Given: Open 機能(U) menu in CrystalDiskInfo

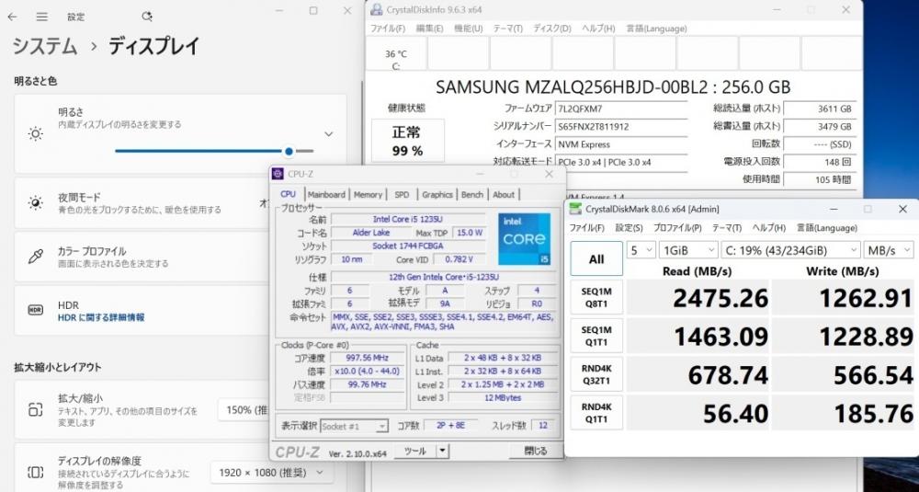Looking at the screenshot, I should pos(469,29).
